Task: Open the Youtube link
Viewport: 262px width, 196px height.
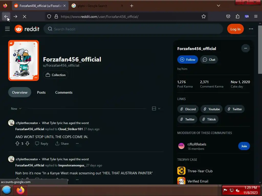Action: pyautogui.click(x=212, y=109)
